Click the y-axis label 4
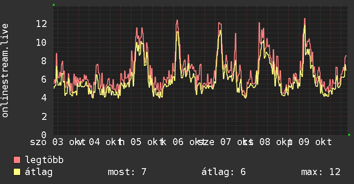 pyautogui.click(x=44, y=98)
